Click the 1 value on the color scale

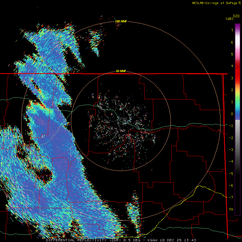232,102
